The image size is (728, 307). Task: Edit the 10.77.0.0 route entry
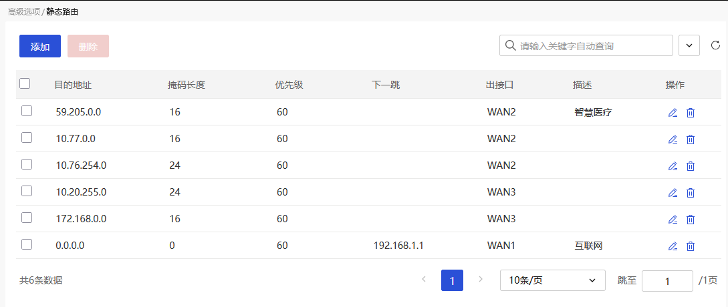pos(673,139)
